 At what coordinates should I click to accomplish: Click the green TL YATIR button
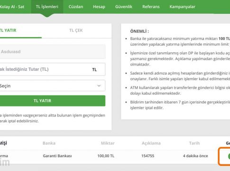pyautogui.click(x=53, y=101)
